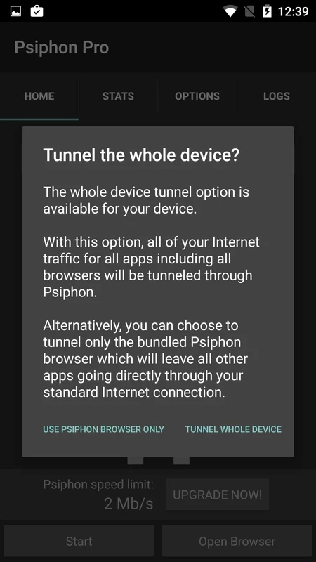Tap the image notification icon in status bar
This screenshot has width=316, height=562.
coord(15,11)
